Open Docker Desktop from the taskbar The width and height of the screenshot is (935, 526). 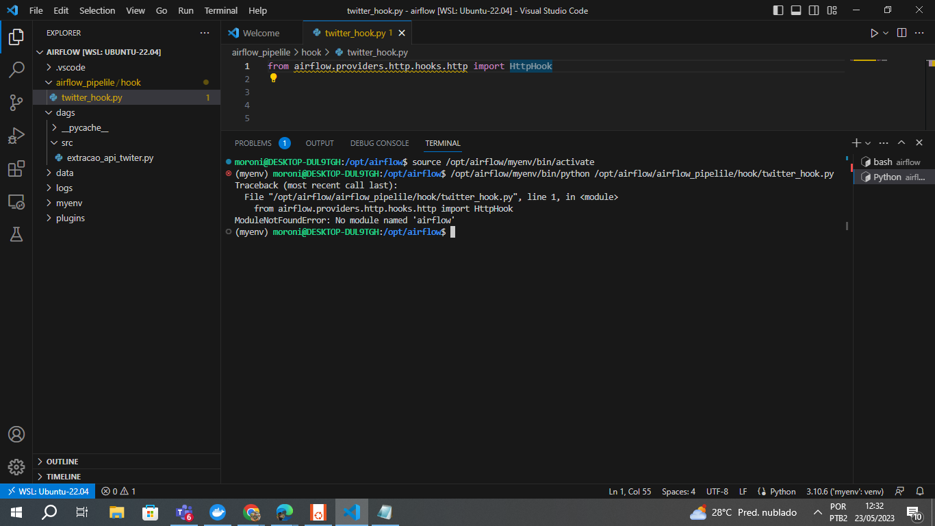pyautogui.click(x=218, y=512)
